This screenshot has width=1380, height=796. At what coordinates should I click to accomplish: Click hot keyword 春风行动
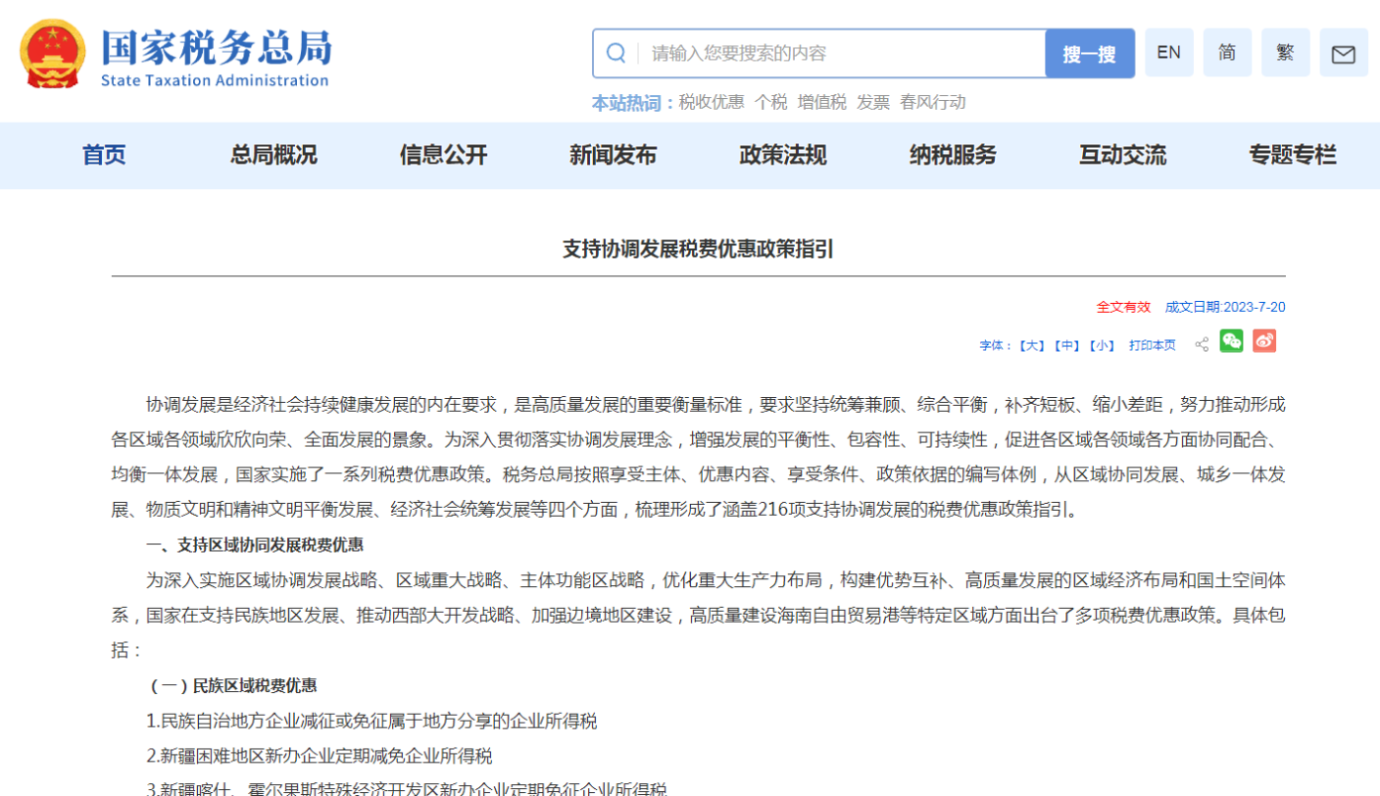click(x=933, y=102)
